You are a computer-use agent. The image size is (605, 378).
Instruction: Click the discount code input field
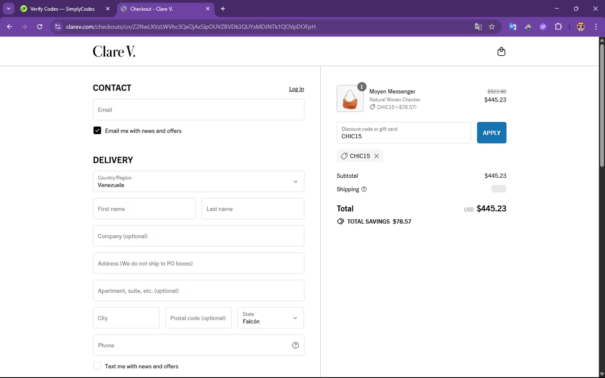click(x=404, y=133)
